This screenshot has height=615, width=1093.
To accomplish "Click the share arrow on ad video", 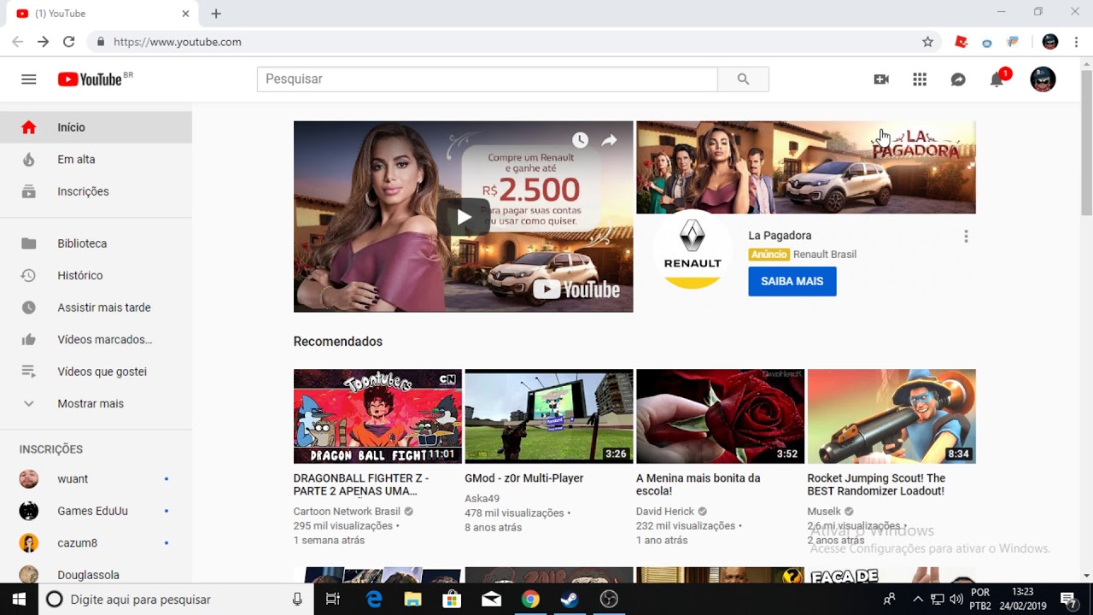I will [x=609, y=140].
